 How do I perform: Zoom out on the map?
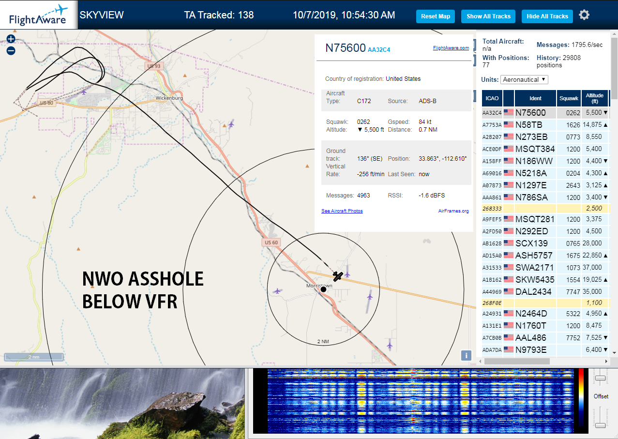point(11,50)
